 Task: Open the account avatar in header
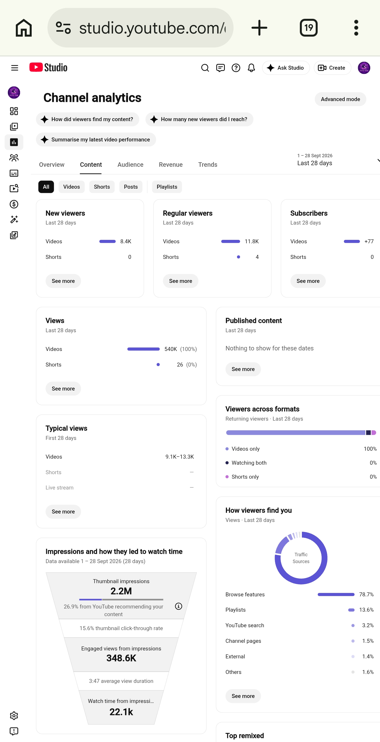[364, 68]
